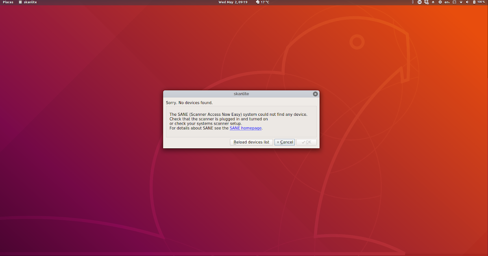Open the MEGA sync tray icon
Image resolution: width=488 pixels, height=256 pixels.
[x=420, y=2]
